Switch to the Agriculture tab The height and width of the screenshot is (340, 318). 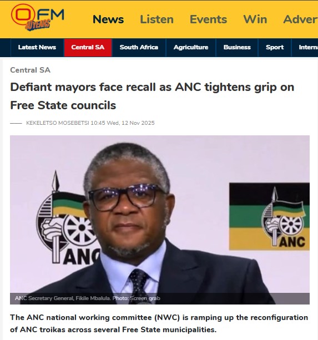coord(191,48)
